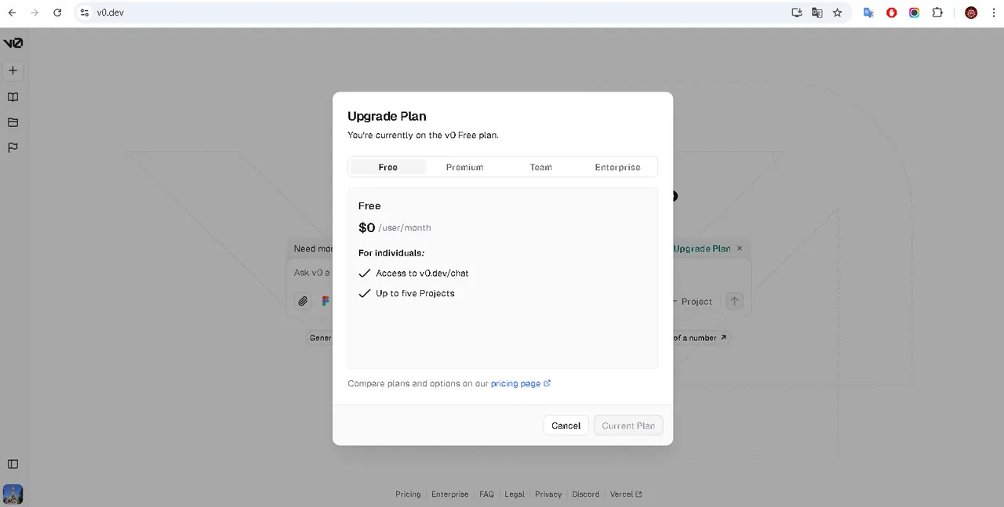The height and width of the screenshot is (507, 1004).
Task: Open the Discord footer link
Action: [x=586, y=494]
